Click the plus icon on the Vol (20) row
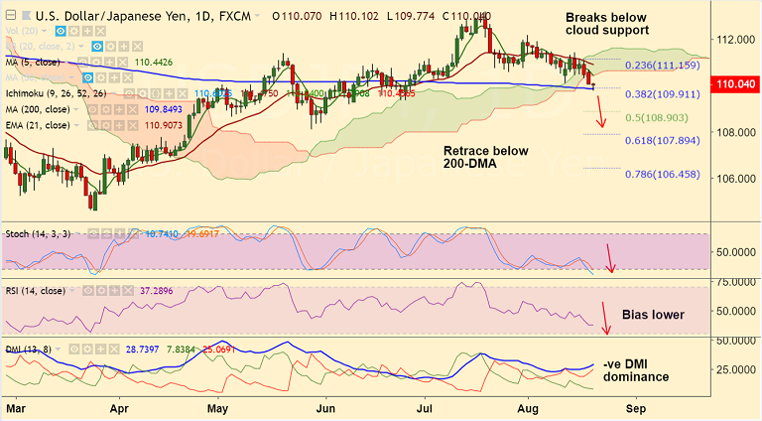This screenshot has height=421, width=762. coord(87,31)
